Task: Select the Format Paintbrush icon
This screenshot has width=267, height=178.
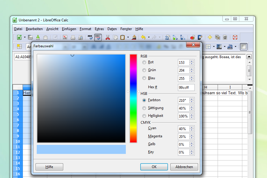Action: [134, 37]
